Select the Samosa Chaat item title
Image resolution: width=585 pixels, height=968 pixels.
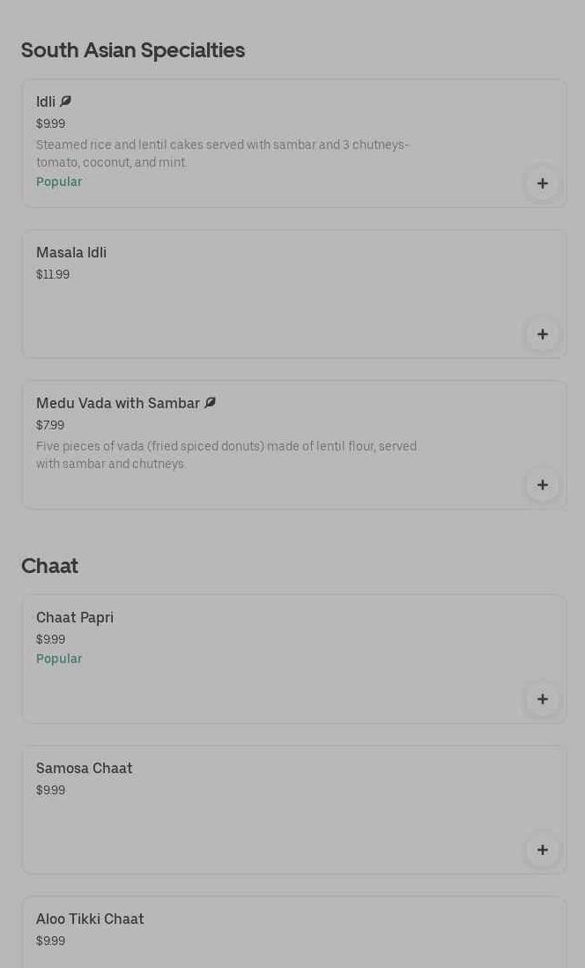pos(85,769)
